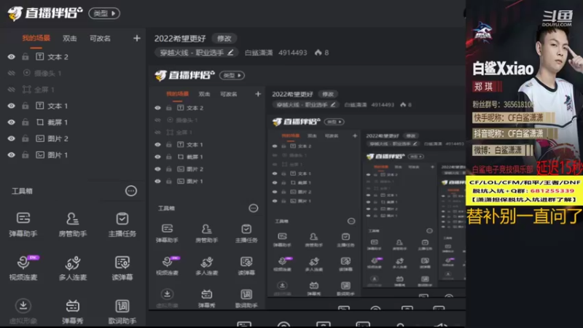
Task: Edit 穿越火线 - 职业选手 in the first nested preview
Action: coord(306,105)
